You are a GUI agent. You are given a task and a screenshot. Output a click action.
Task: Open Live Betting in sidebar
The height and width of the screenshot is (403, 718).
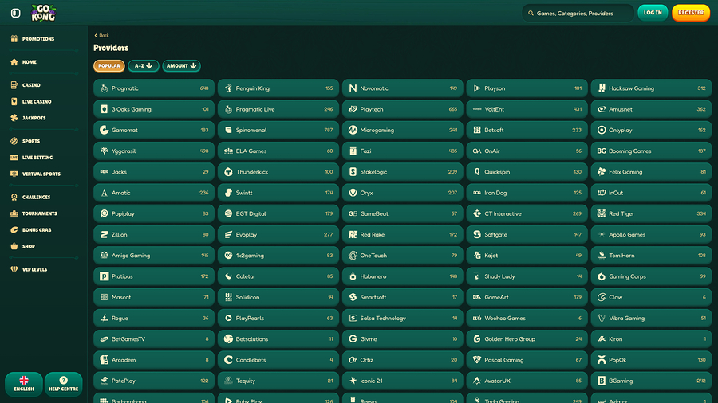point(37,158)
